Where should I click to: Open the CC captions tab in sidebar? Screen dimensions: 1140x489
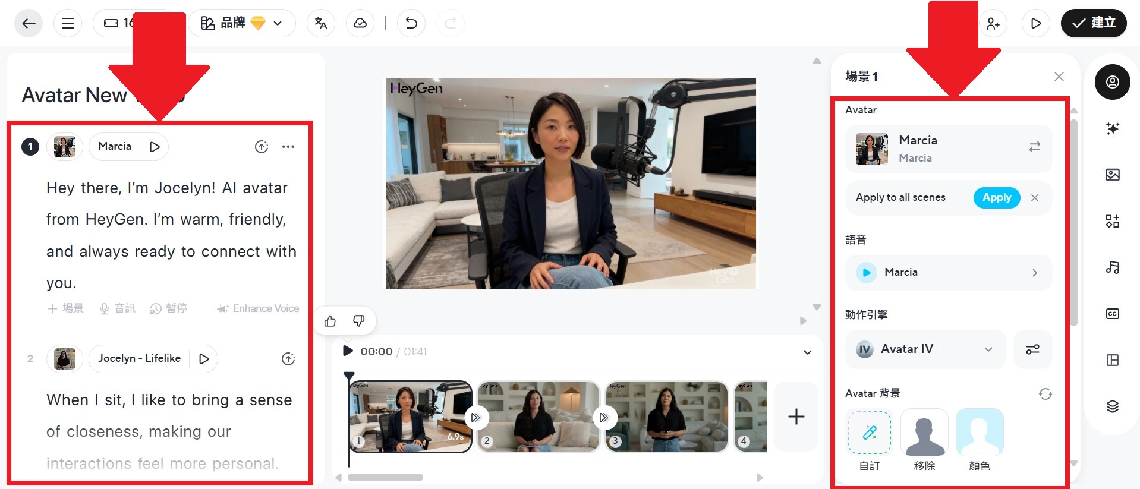click(1113, 314)
